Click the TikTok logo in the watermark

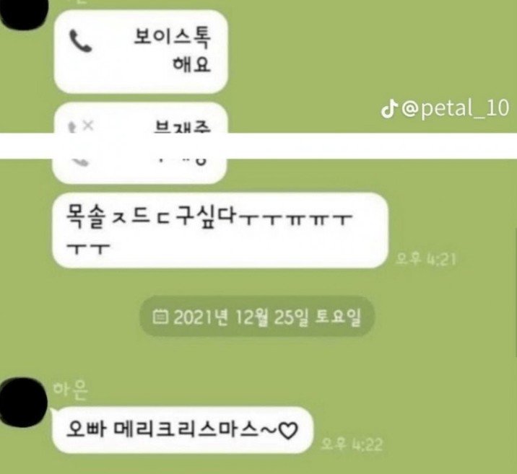pos(388,109)
